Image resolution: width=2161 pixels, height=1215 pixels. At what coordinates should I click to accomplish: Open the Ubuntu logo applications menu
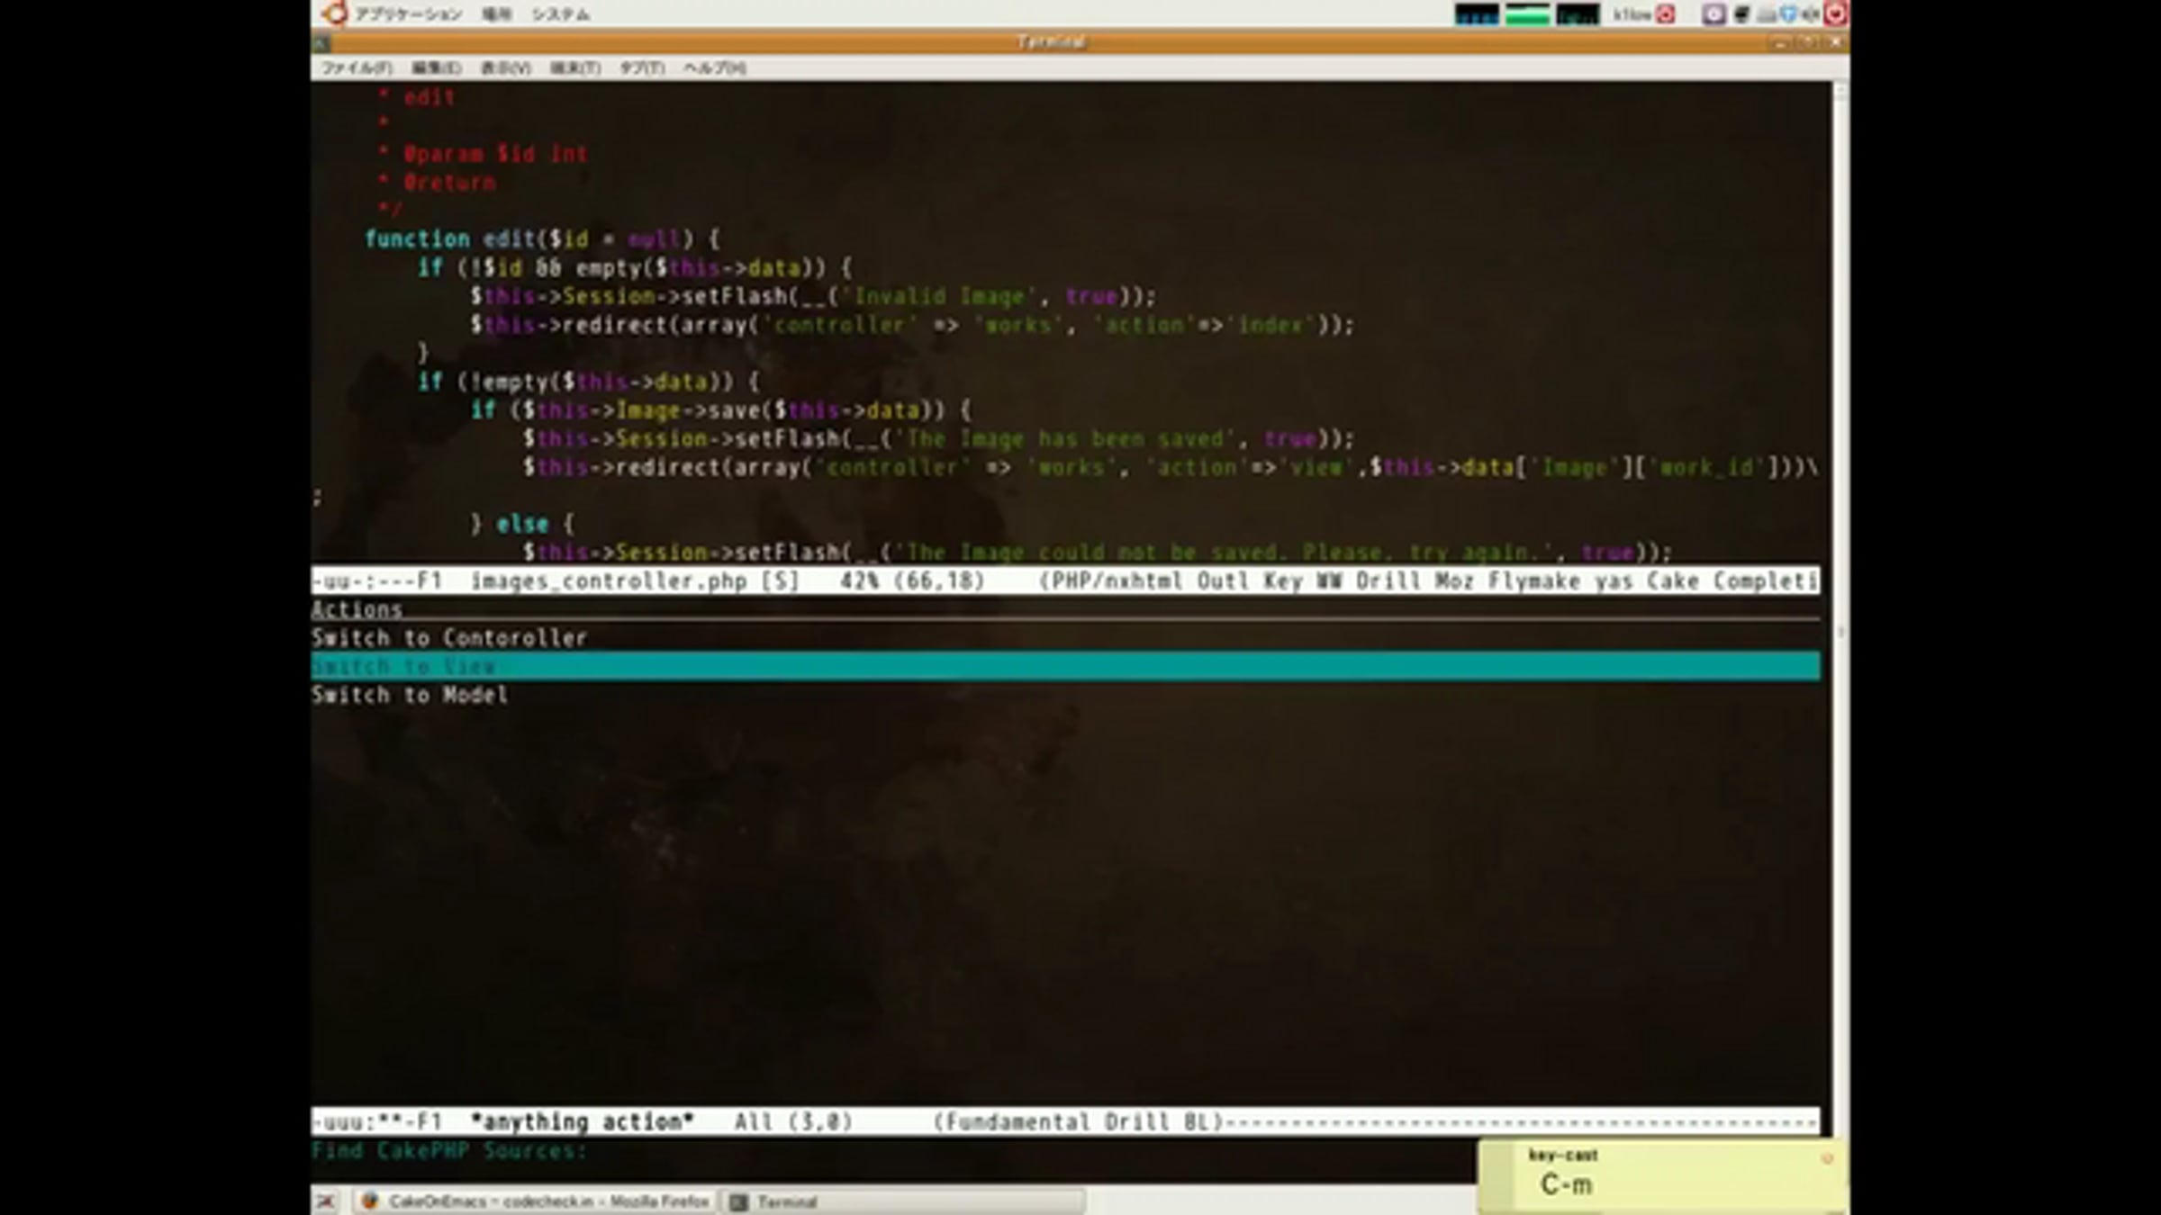pyautogui.click(x=335, y=13)
